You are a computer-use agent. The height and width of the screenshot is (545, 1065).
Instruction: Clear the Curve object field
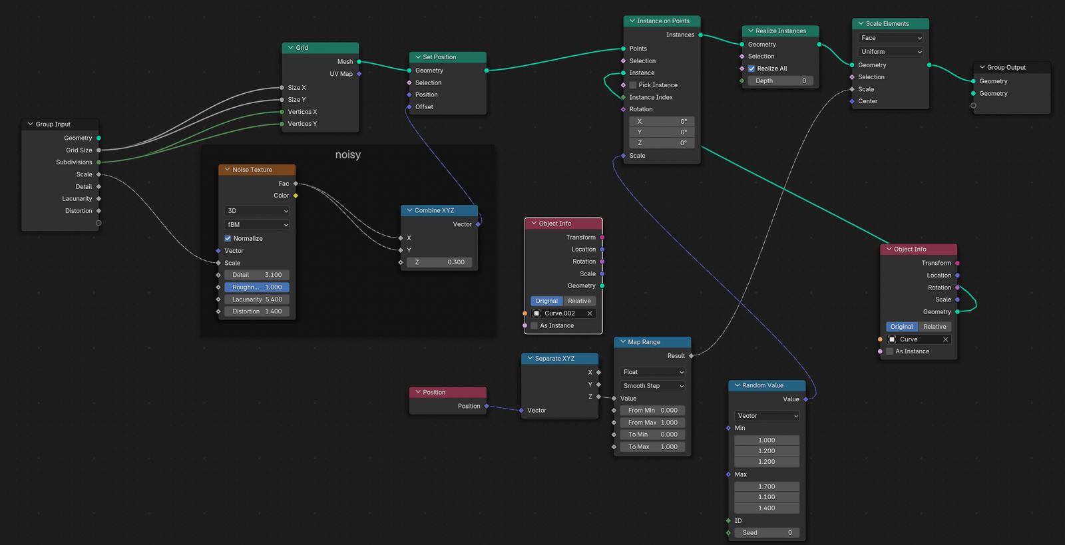(x=945, y=339)
